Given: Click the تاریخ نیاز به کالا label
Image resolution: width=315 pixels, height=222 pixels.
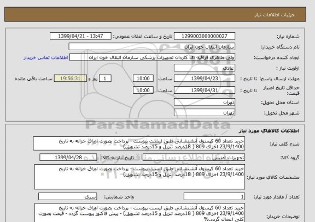Looking at the screenshot, I should [x=117, y=158].
